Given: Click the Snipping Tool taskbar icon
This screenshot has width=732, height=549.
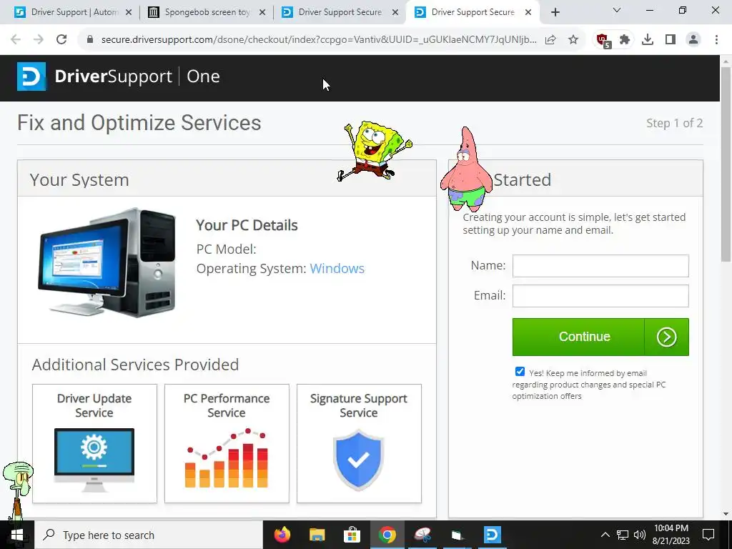Looking at the screenshot, I should (422, 535).
